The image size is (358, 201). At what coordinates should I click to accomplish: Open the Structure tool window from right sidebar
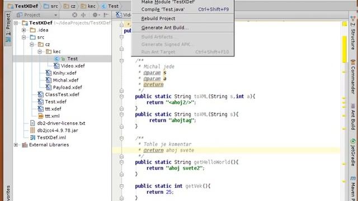point(353,33)
